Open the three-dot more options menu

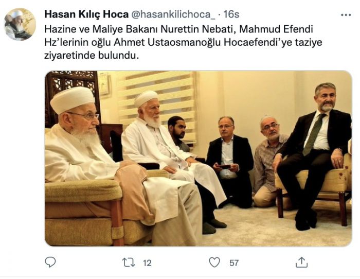click(346, 15)
